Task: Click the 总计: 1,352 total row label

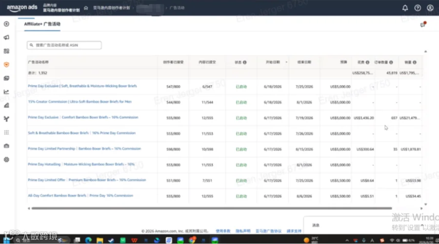Action: (38, 73)
